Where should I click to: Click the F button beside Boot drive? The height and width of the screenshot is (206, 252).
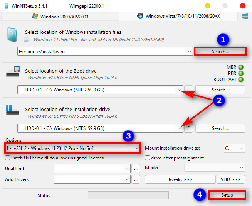(188, 90)
